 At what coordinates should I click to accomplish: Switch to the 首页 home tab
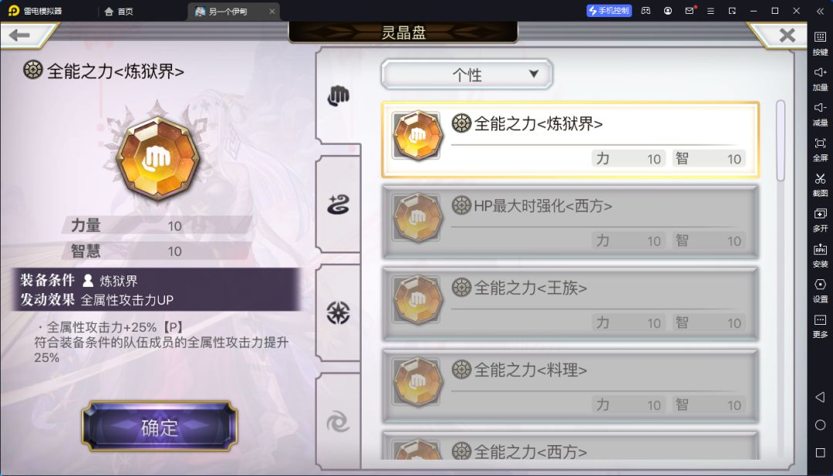[x=119, y=11]
